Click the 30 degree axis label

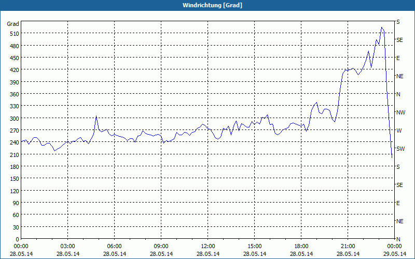point(16,227)
